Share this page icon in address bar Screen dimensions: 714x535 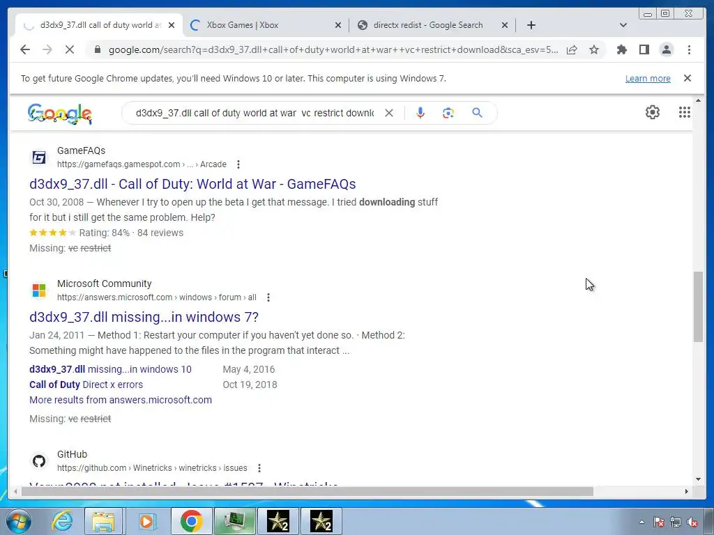point(572,49)
